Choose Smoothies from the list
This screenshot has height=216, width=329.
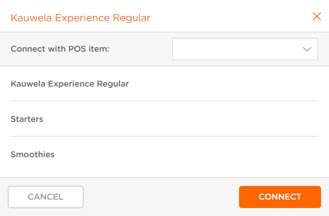164,154
